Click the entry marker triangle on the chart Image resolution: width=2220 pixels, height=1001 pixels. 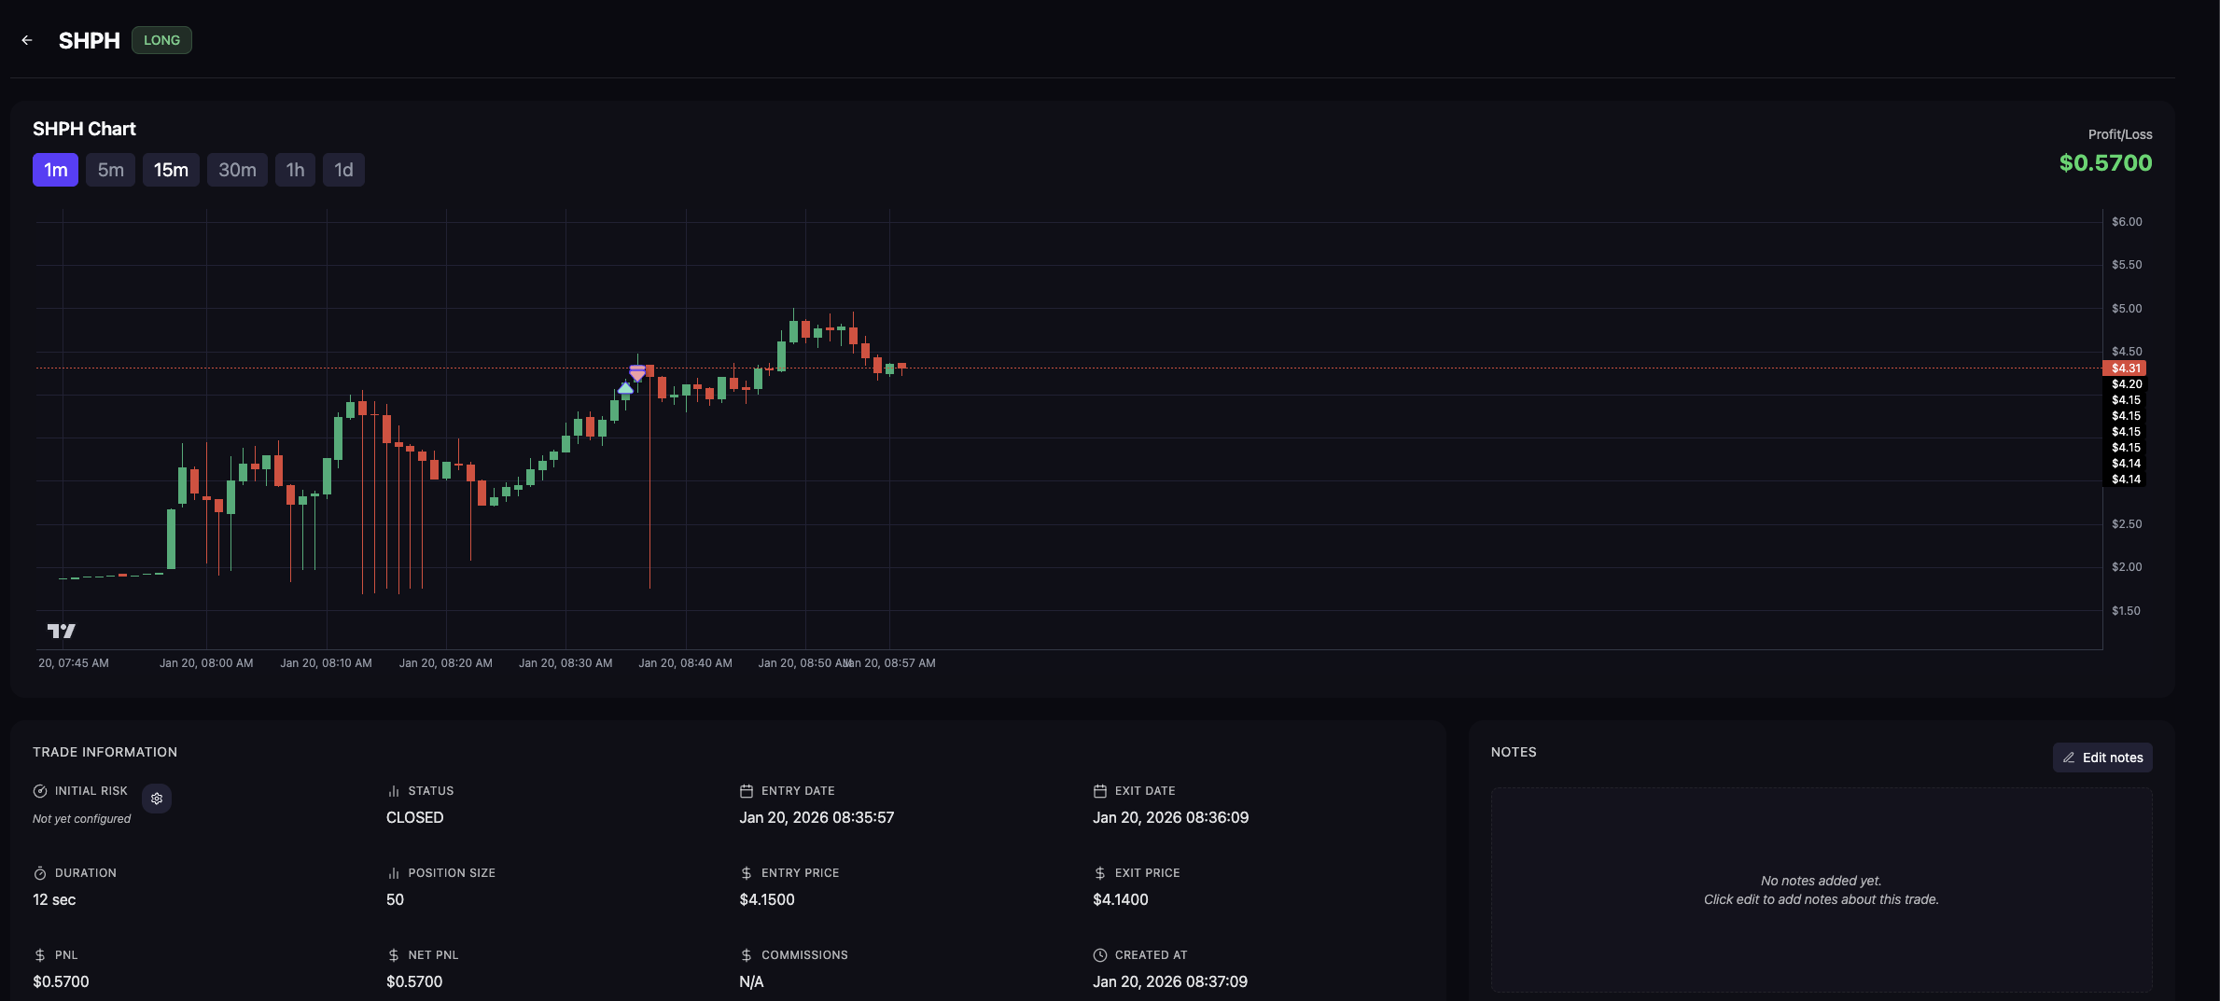[x=625, y=388]
